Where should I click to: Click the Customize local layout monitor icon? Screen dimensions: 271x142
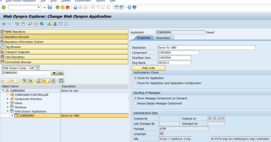[x=134, y=7]
